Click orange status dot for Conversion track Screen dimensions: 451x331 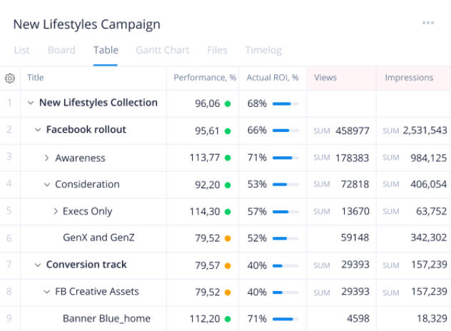click(228, 265)
